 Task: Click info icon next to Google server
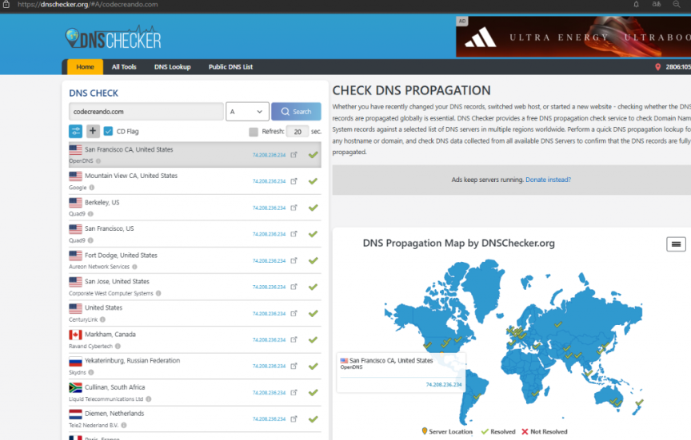coord(92,188)
